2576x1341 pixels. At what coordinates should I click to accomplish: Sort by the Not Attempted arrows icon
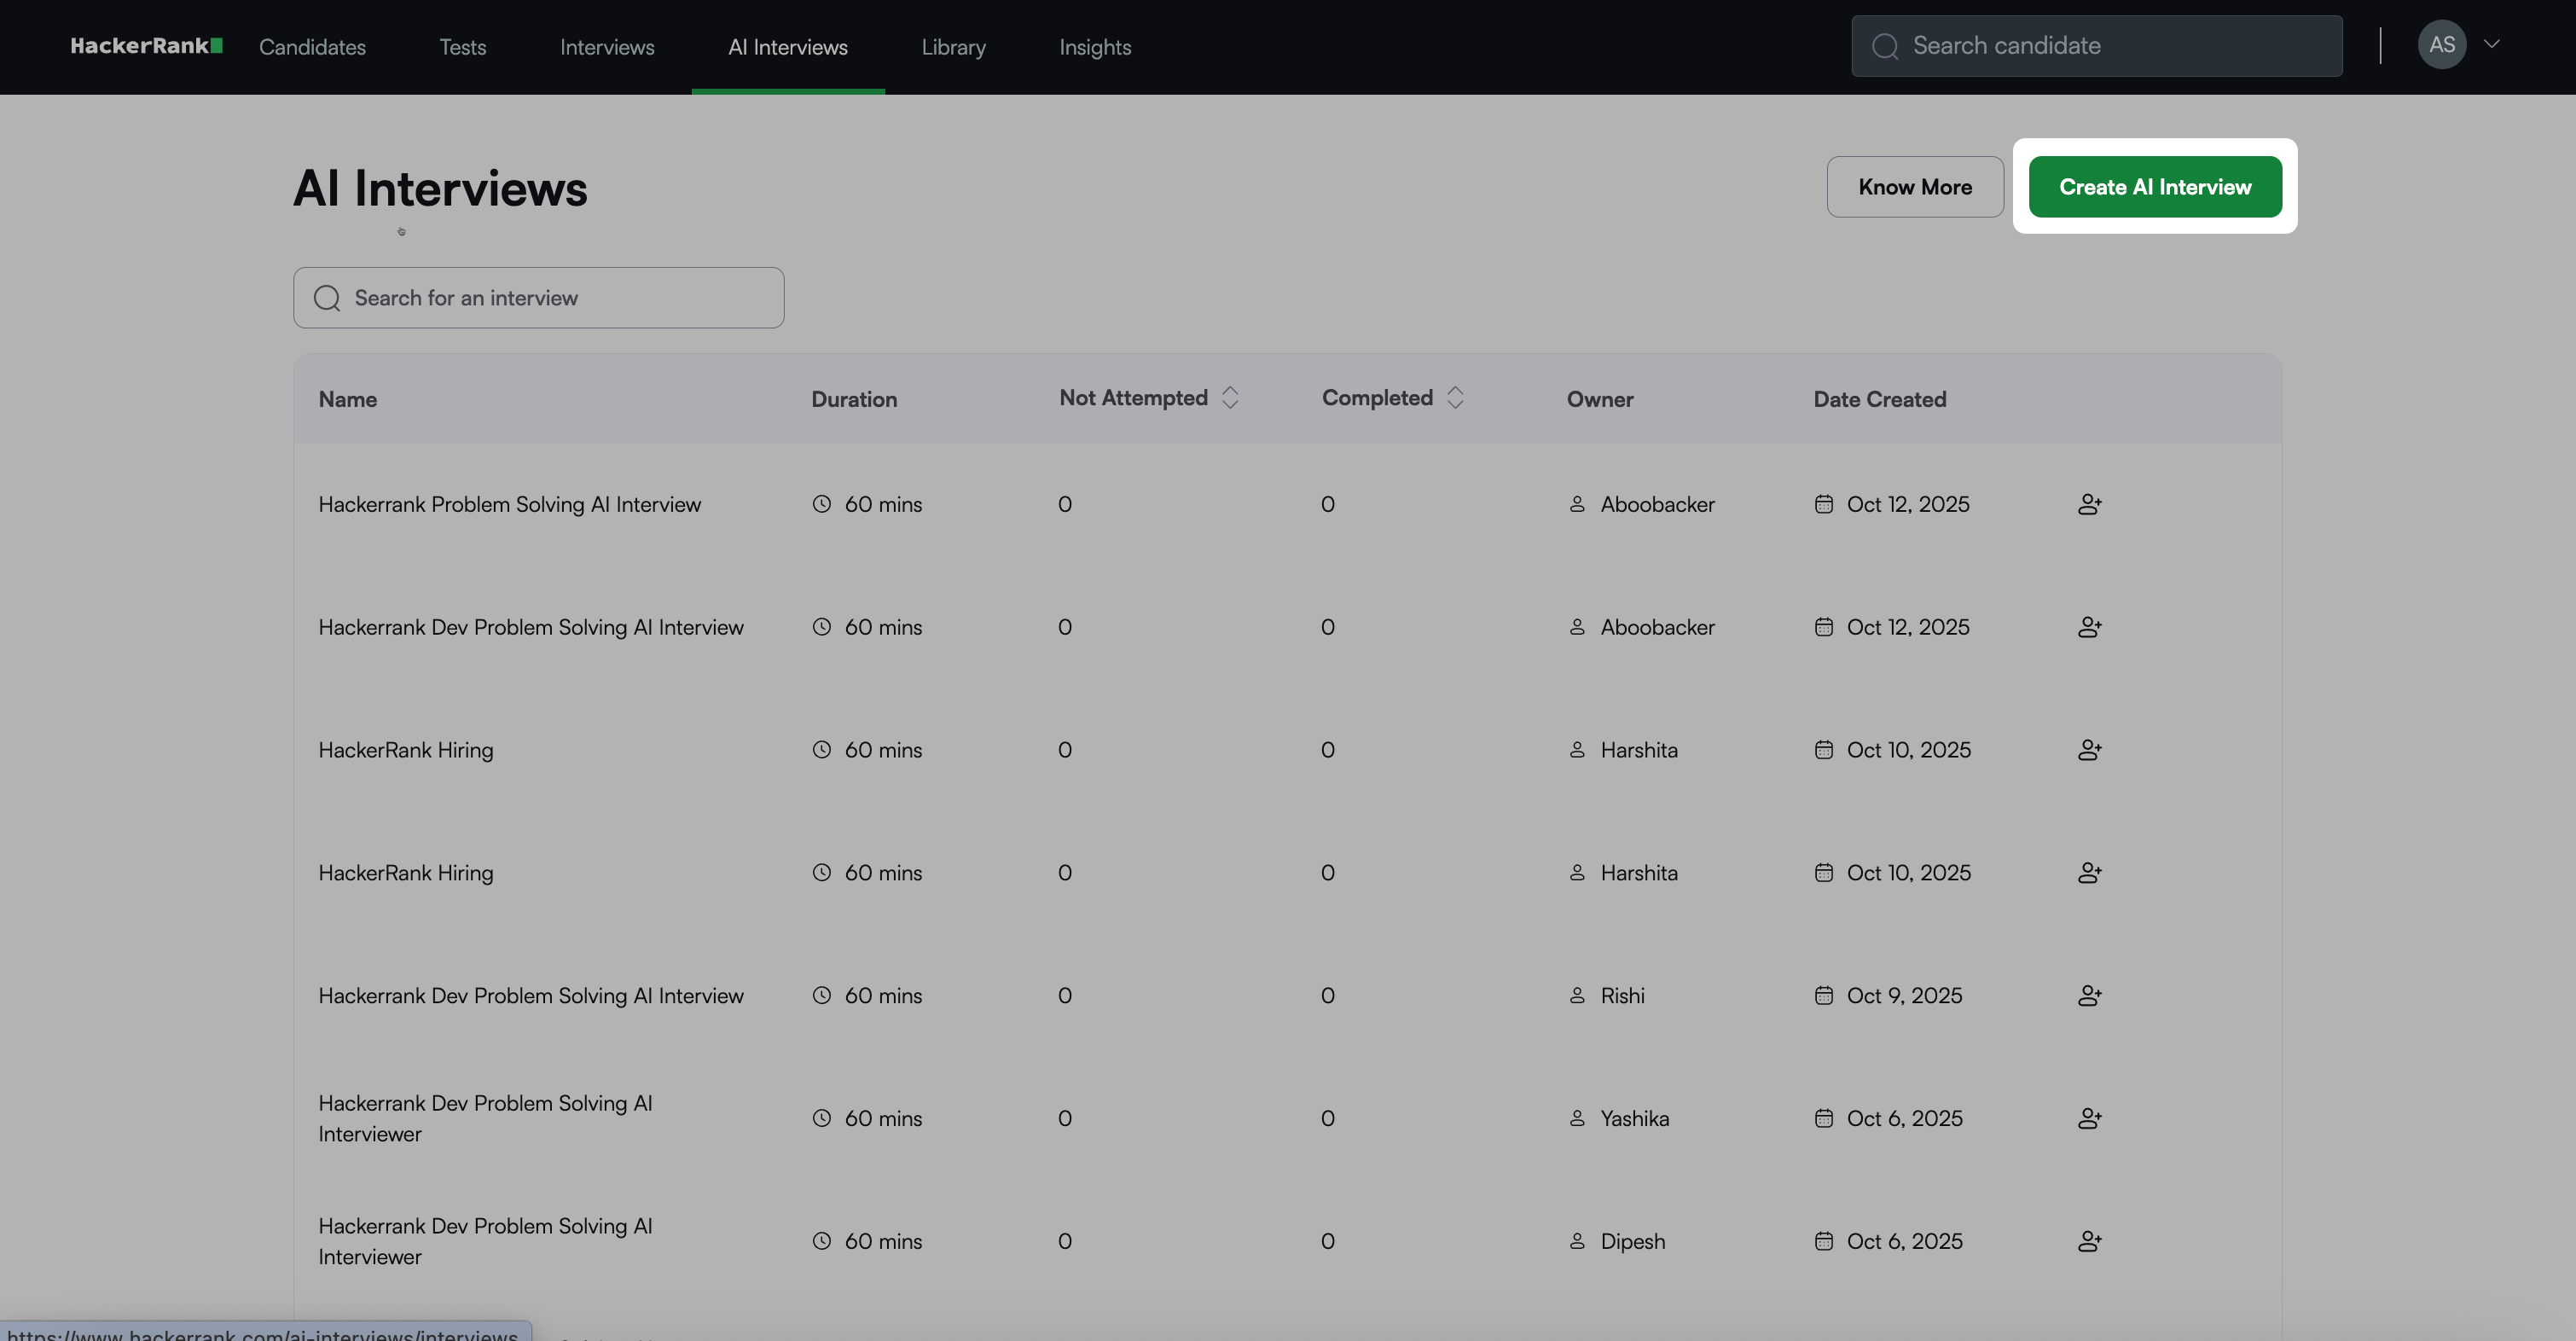point(1230,398)
